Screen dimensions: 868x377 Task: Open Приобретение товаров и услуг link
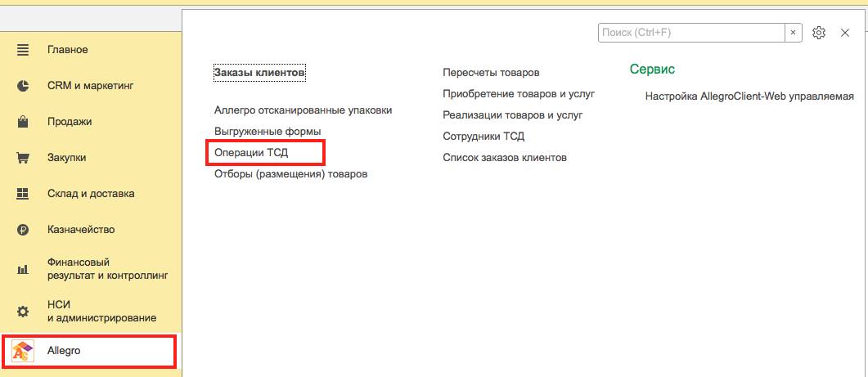coord(519,93)
